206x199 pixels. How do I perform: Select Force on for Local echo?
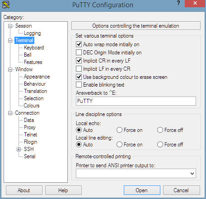[119, 130]
